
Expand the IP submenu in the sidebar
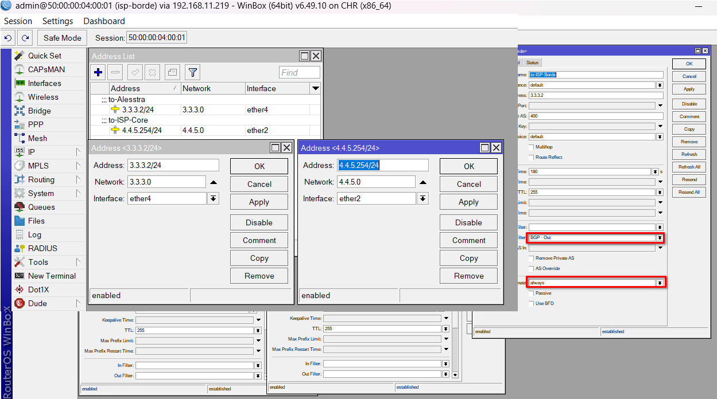[x=78, y=152]
